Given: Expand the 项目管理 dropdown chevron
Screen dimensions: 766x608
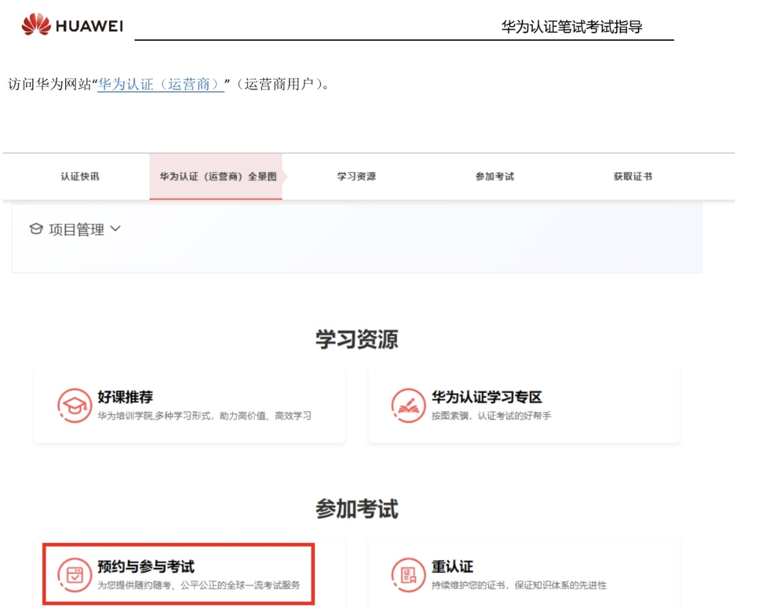Looking at the screenshot, I should [x=116, y=229].
